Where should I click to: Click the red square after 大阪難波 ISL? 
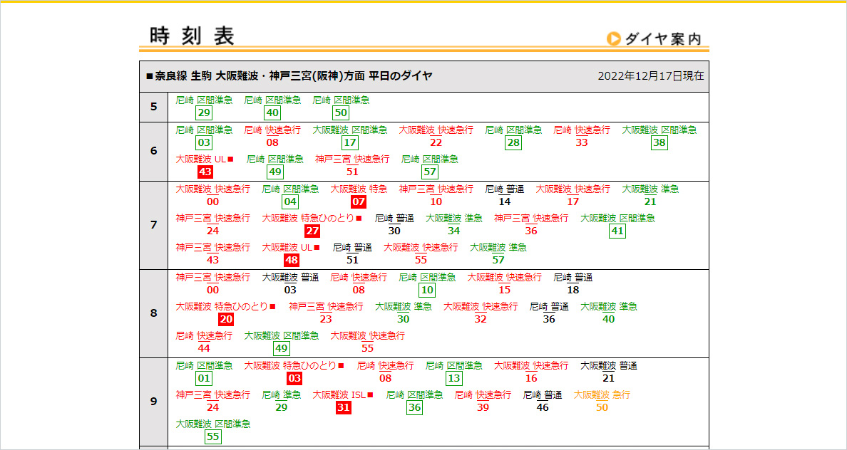pyautogui.click(x=370, y=395)
